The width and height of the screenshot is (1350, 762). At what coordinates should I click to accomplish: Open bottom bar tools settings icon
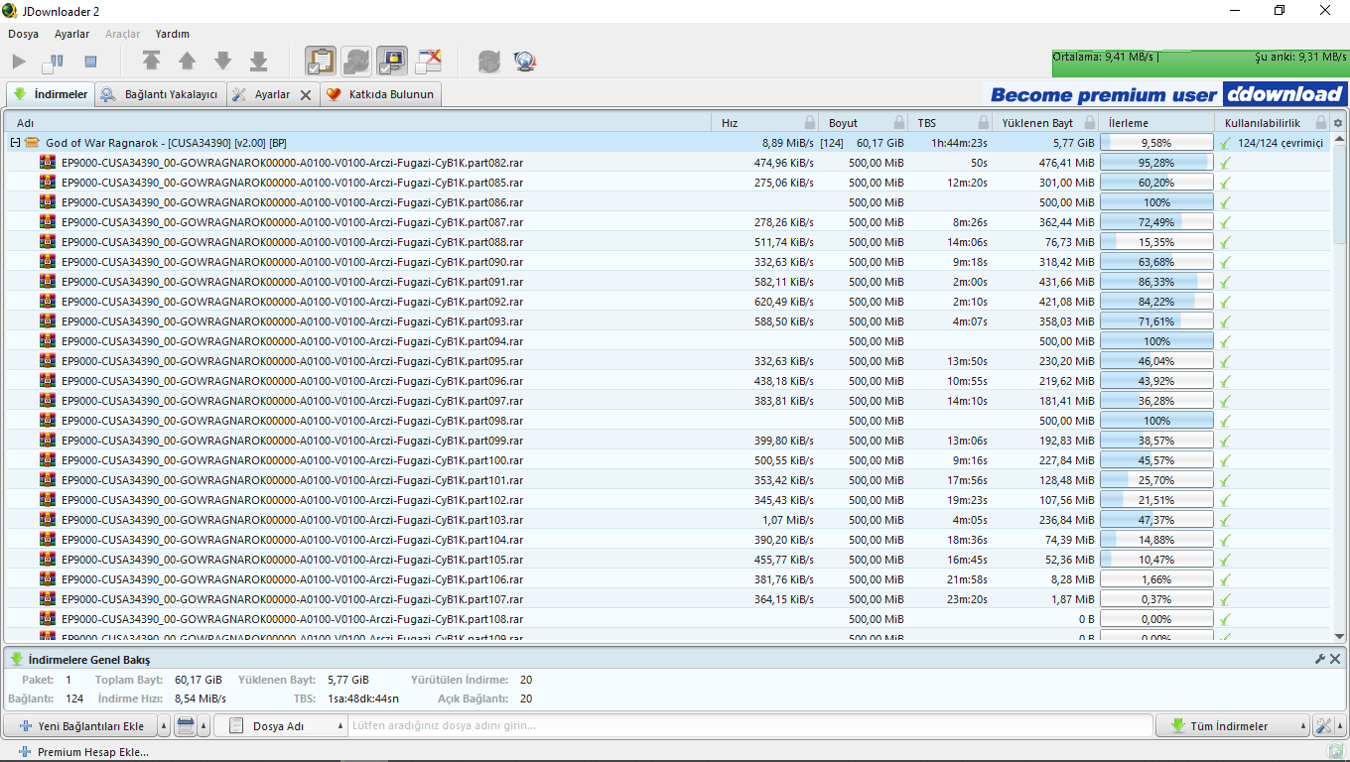pyautogui.click(x=1323, y=726)
